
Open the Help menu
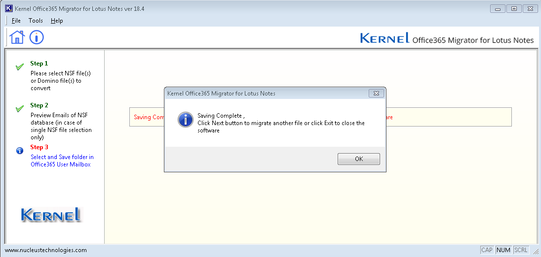pyautogui.click(x=57, y=21)
